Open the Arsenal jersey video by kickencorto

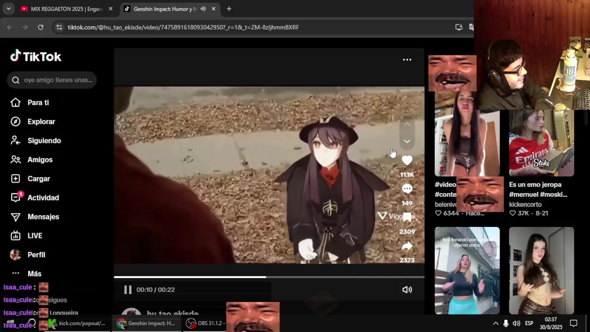[x=541, y=143]
